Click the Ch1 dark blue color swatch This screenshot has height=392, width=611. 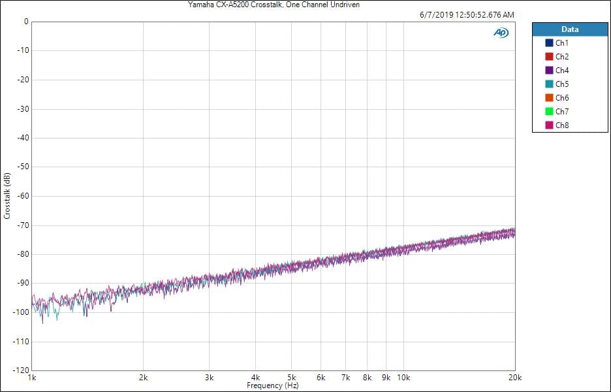click(549, 43)
